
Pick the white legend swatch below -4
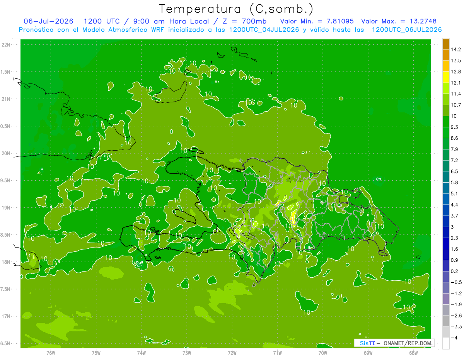pos(446,343)
